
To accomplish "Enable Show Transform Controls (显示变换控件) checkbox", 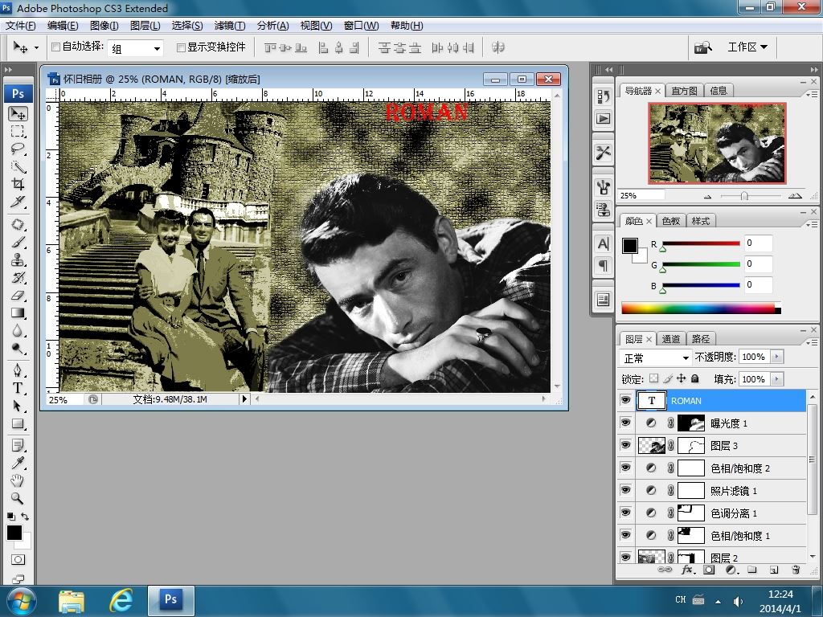I will click(x=181, y=47).
